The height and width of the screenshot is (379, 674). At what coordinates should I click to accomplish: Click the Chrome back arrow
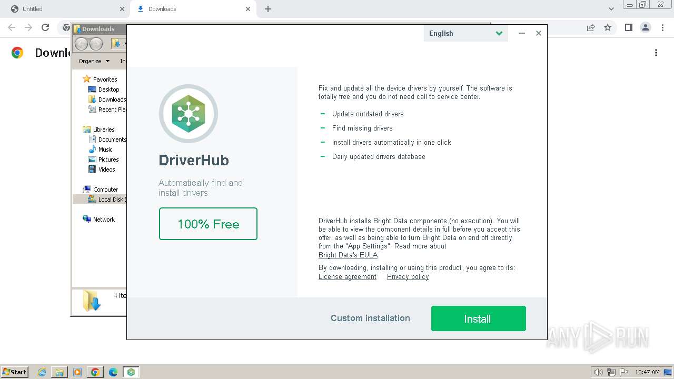12,27
